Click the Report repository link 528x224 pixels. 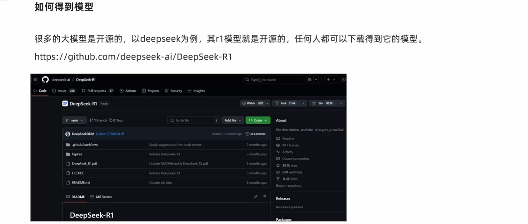288,186
